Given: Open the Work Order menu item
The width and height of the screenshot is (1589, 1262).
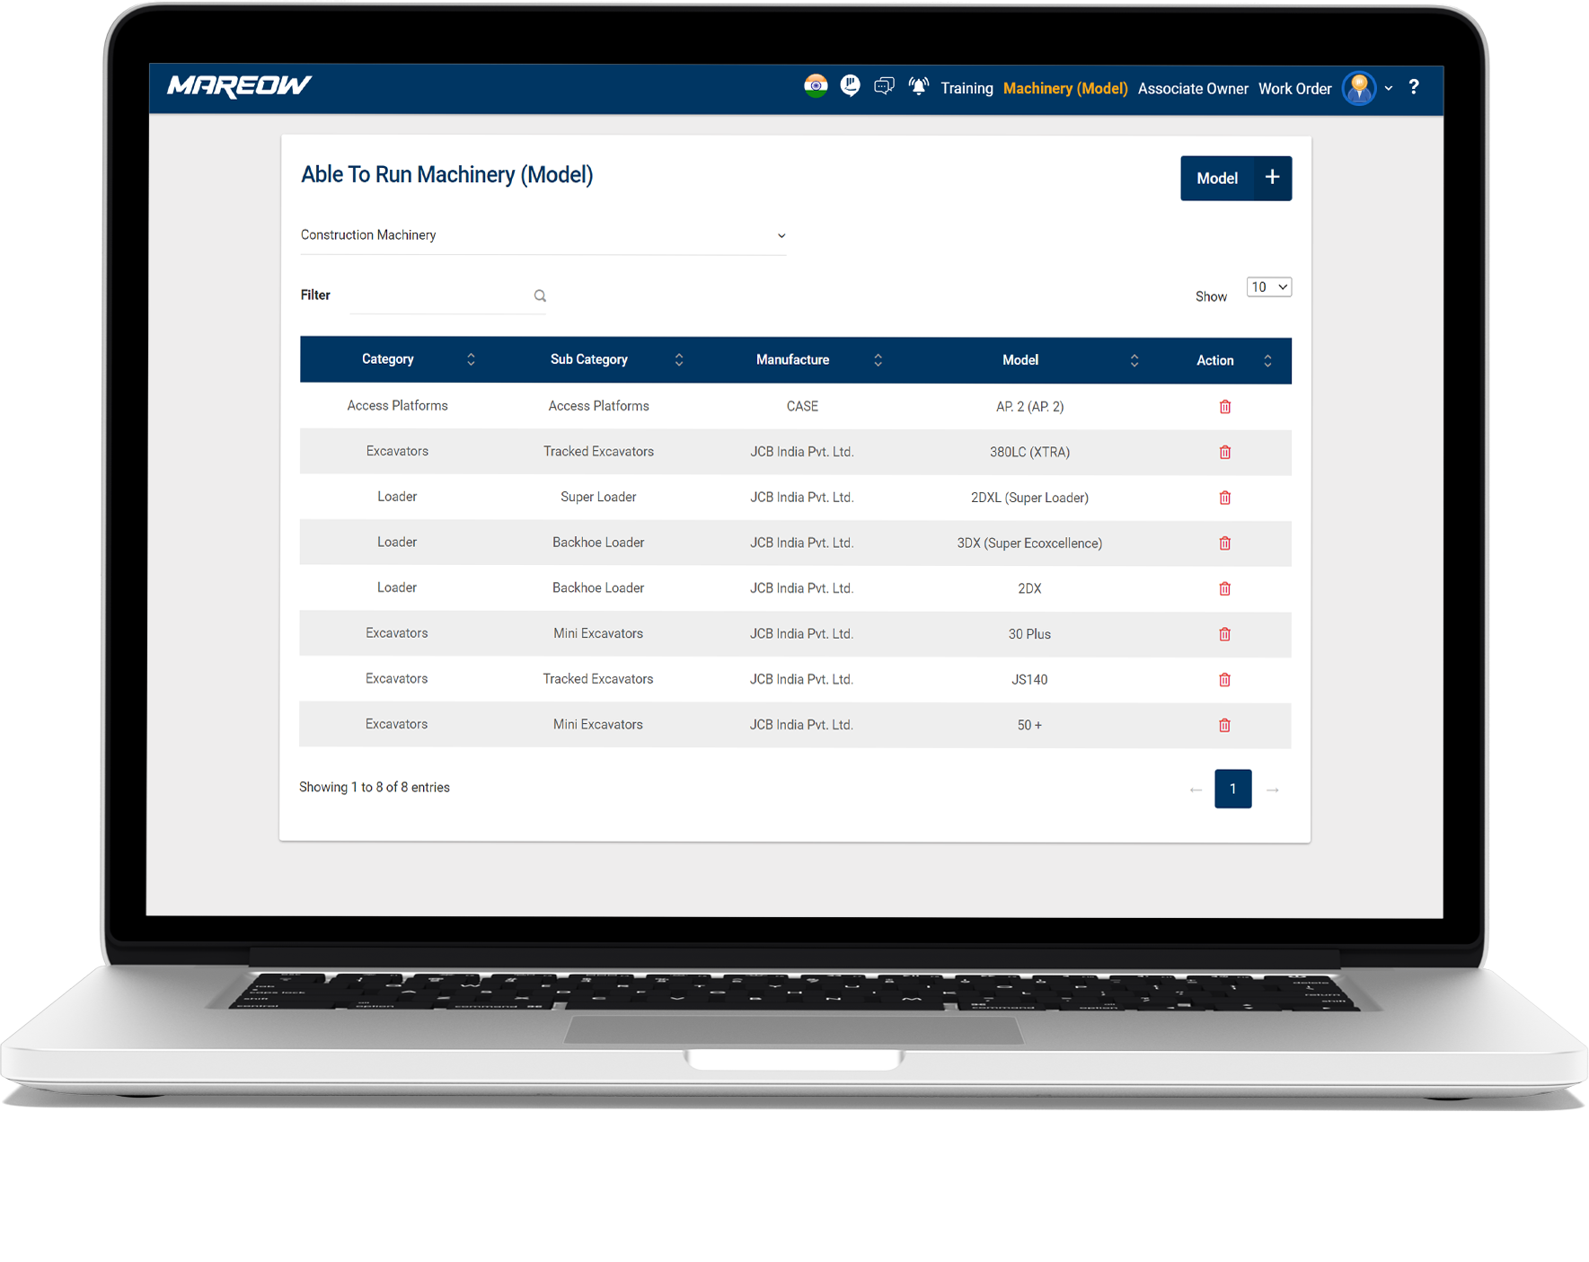Looking at the screenshot, I should pos(1294,88).
